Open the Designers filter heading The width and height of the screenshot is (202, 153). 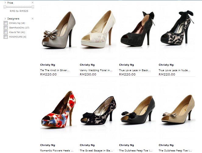[13, 19]
